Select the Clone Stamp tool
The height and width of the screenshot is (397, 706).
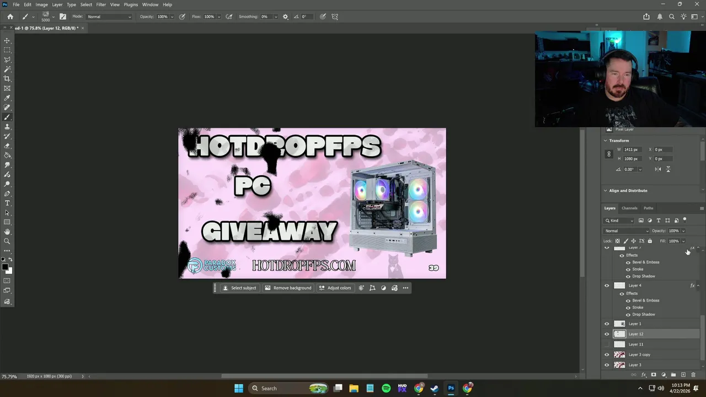click(7, 127)
